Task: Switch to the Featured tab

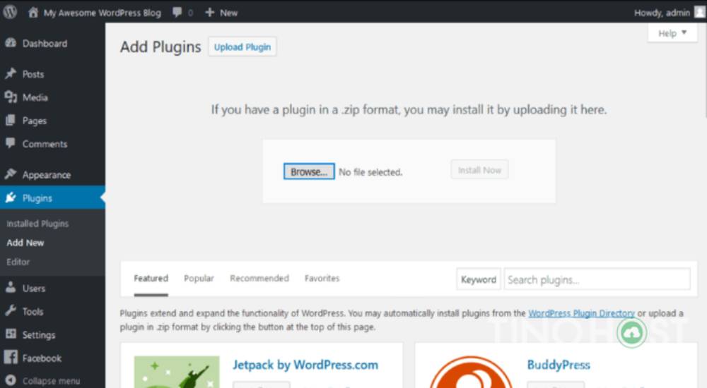Action: click(x=151, y=278)
